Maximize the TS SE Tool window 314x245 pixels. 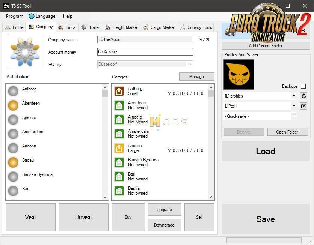[x=288, y=6]
